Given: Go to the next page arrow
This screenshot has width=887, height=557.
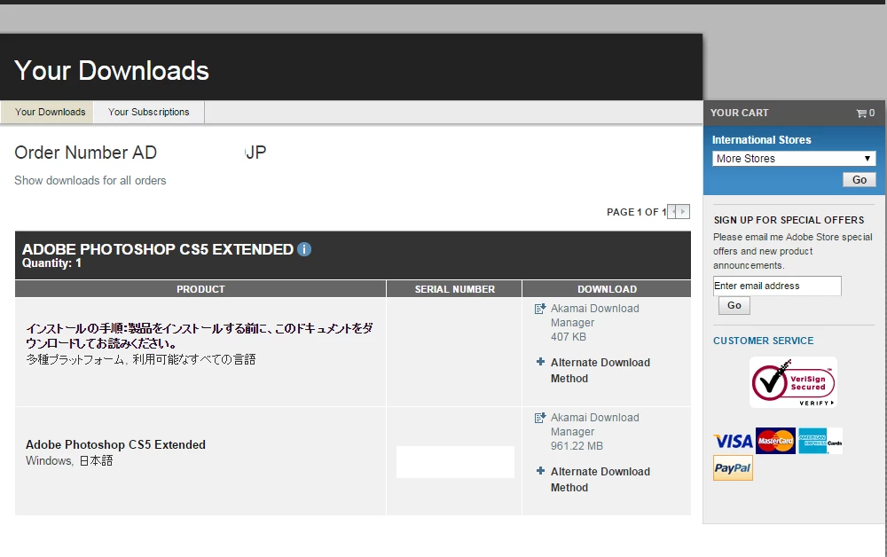Looking at the screenshot, I should click(x=683, y=211).
